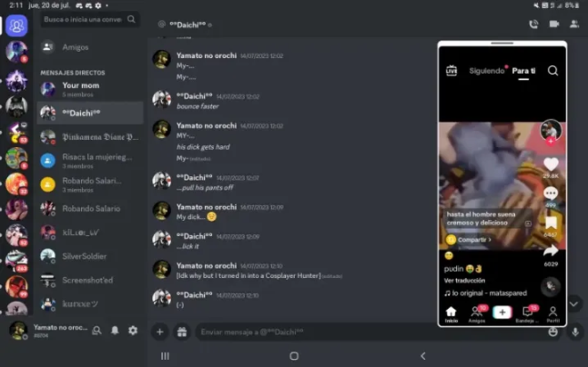Image resolution: width=588 pixels, height=367 pixels.
Task: Open Discord user settings gear
Action: pos(133,331)
